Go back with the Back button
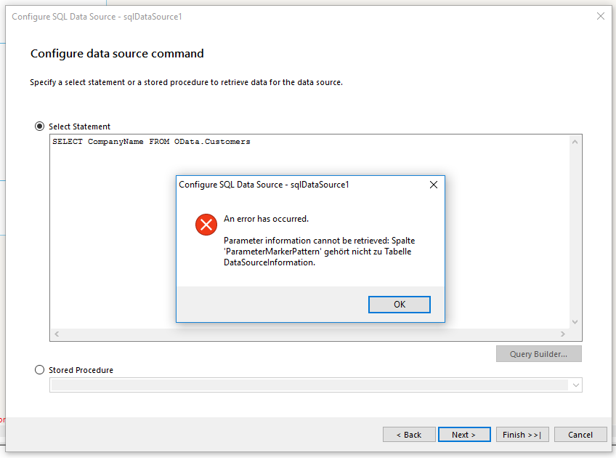This screenshot has height=458, width=616. [409, 435]
